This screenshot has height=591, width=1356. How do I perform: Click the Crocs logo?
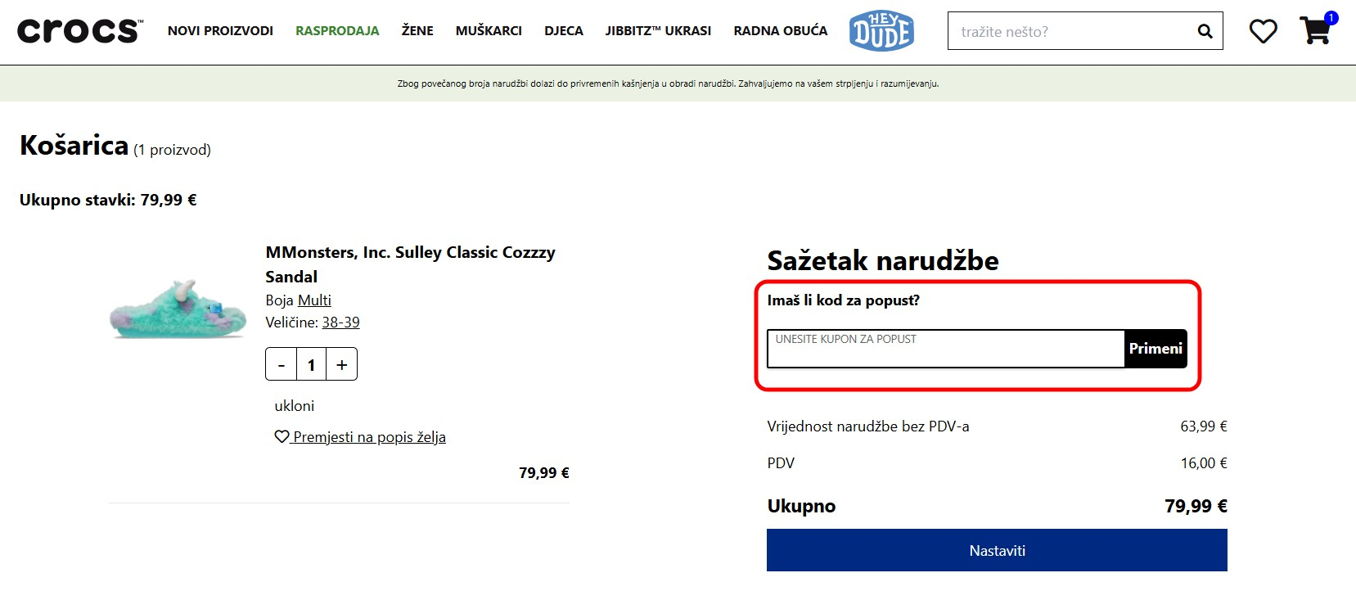79,31
